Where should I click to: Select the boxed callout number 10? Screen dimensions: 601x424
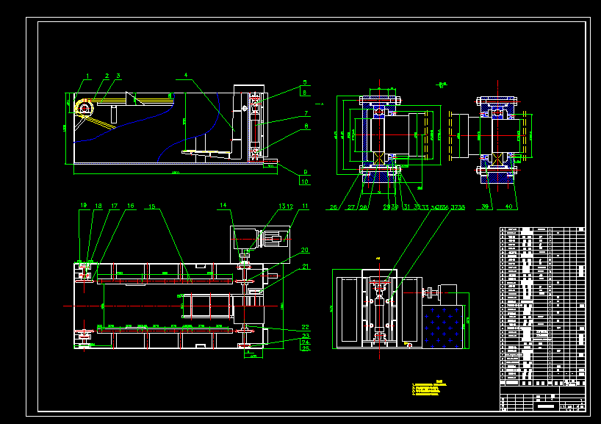(x=305, y=182)
